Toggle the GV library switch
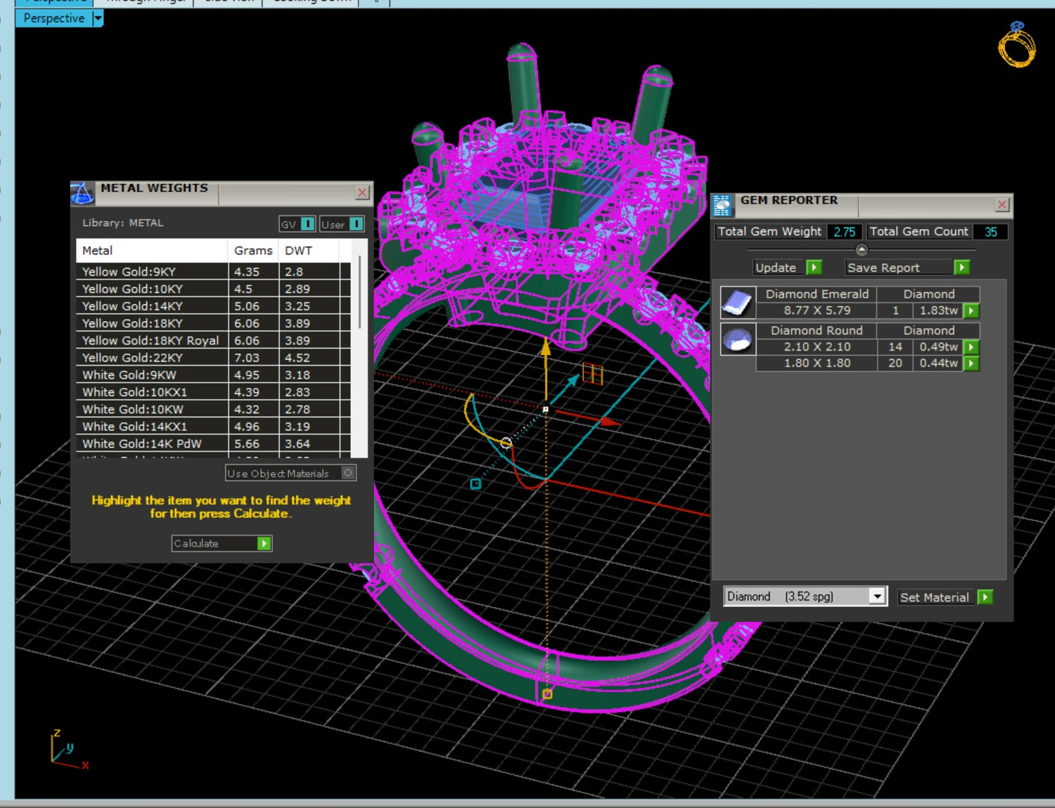This screenshot has width=1055, height=808. [307, 224]
